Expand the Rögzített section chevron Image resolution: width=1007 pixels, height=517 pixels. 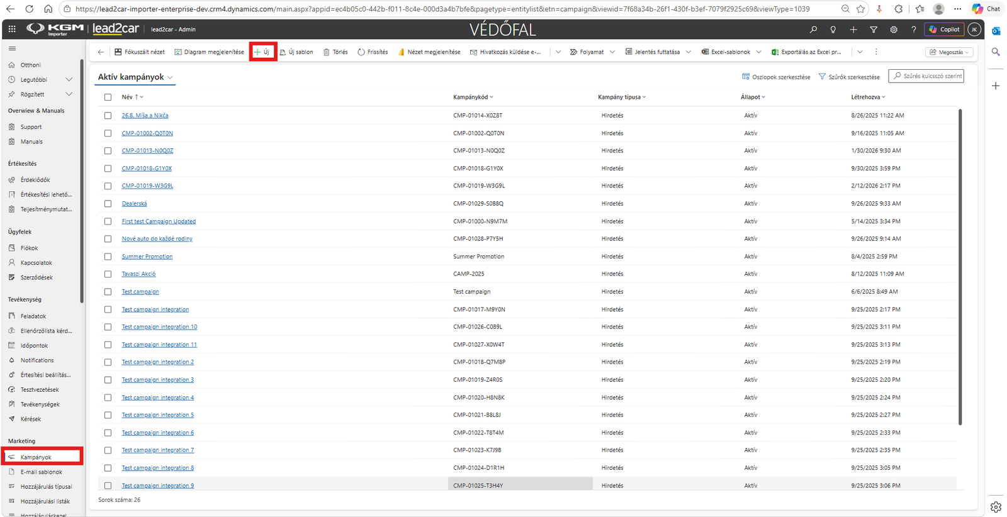point(69,94)
